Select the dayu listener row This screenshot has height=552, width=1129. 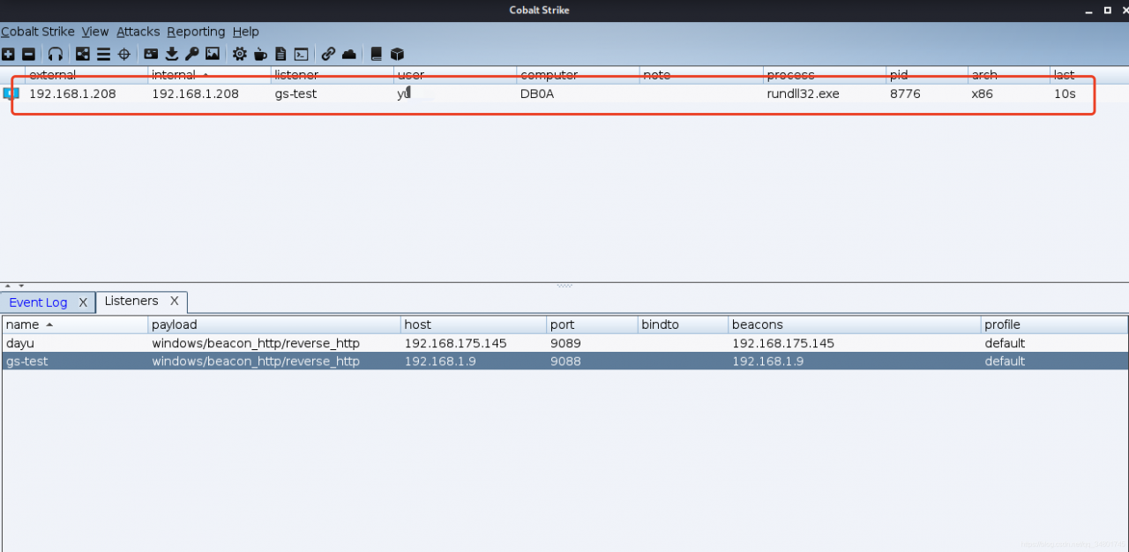[x=564, y=343]
